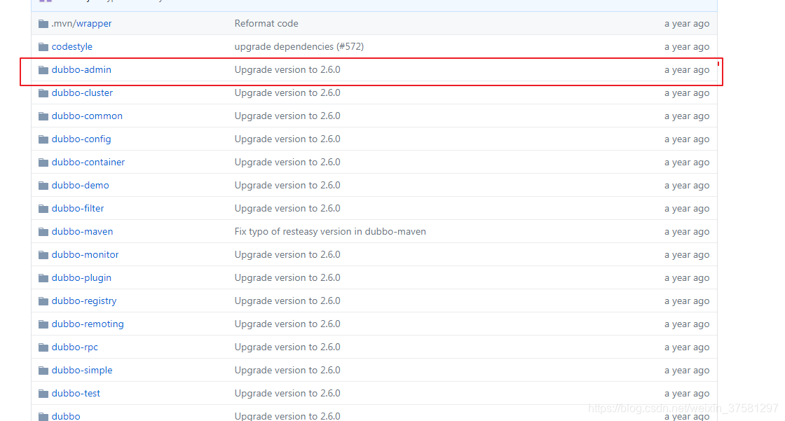Screen dimensions: 785x421
Task: Click folder icon beside dubbo-plugin
Action: click(x=43, y=278)
